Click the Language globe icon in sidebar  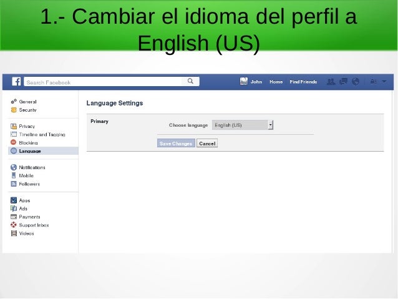tap(14, 150)
